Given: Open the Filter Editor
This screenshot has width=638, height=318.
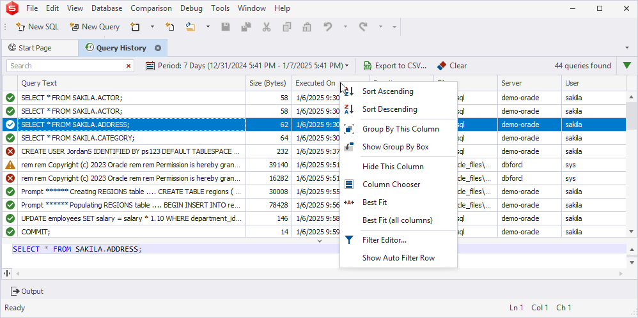Looking at the screenshot, I should click(x=398, y=240).
